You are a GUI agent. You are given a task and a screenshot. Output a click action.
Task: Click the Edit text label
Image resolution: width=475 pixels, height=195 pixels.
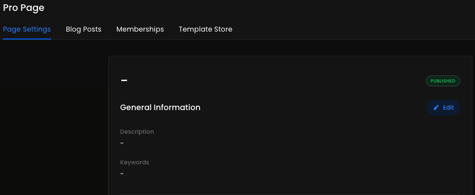[x=448, y=108]
